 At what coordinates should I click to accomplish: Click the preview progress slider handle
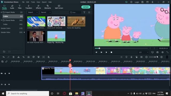tap(99, 48)
